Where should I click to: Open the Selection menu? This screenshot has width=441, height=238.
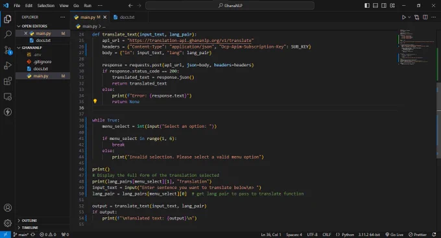click(x=46, y=5)
